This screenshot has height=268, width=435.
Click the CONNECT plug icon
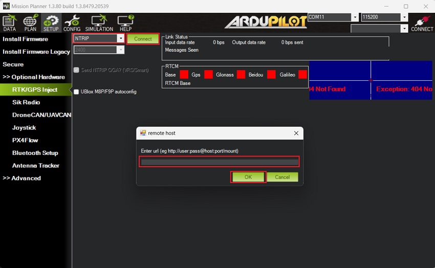(x=422, y=23)
